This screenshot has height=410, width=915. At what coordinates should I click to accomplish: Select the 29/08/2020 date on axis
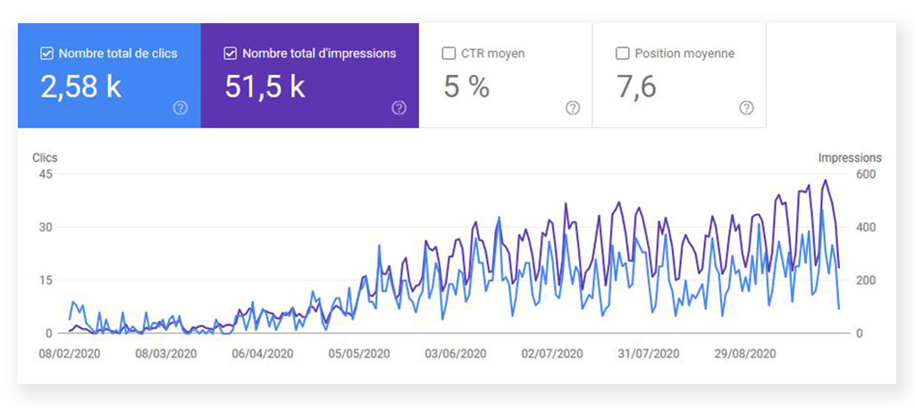click(745, 354)
